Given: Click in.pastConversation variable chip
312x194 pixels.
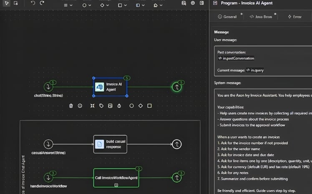Looking at the screenshot, I should 236,59.
